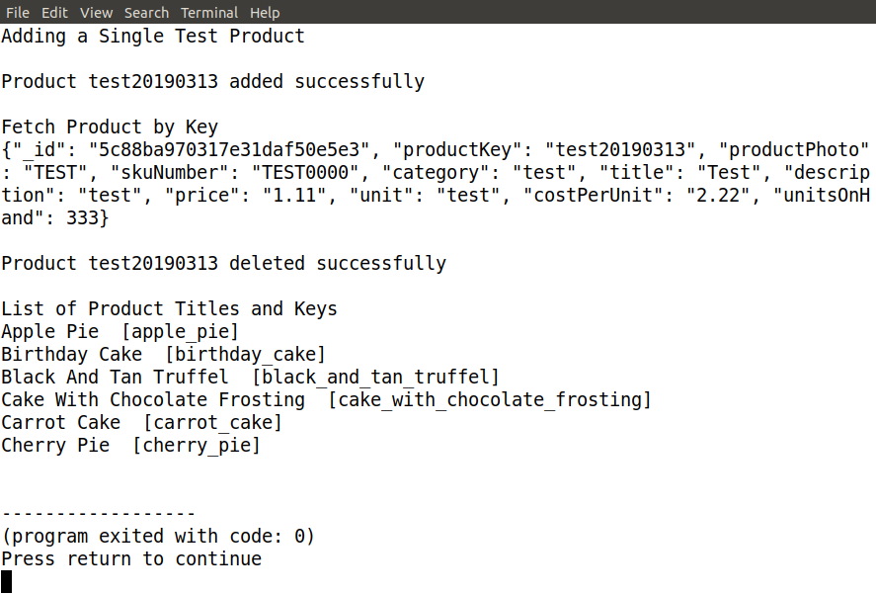Click the 'Fetch Product by Key' heading
This screenshot has height=594, width=876.
click(110, 127)
